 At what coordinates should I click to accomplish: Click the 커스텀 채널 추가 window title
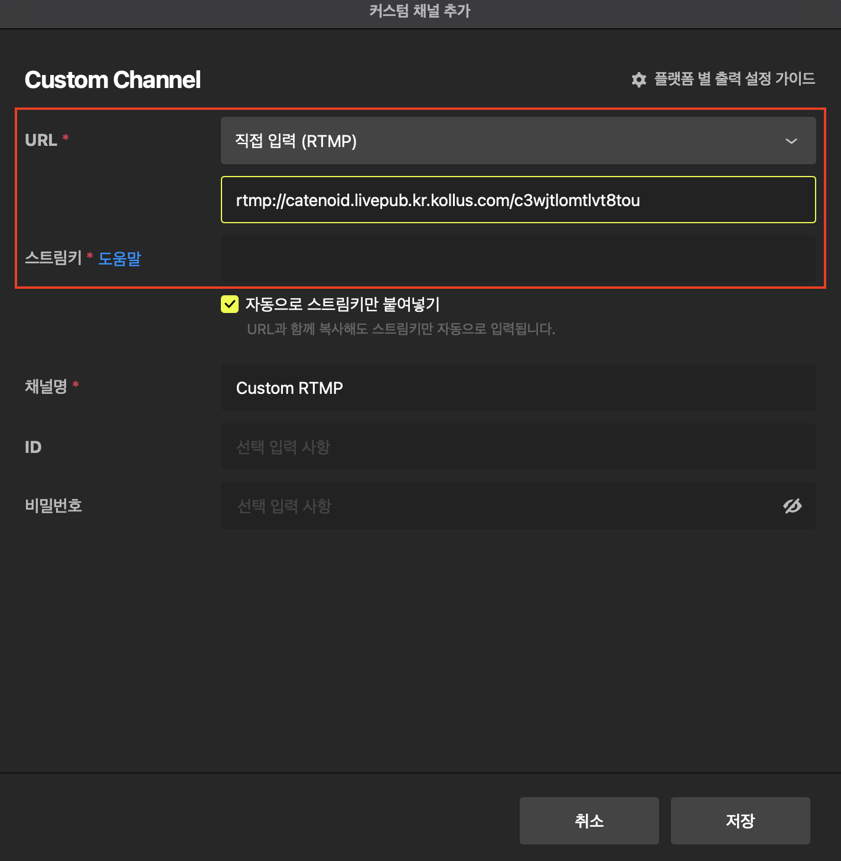(420, 11)
